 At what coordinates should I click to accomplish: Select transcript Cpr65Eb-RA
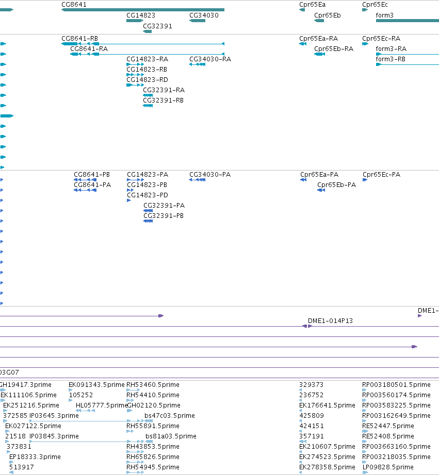[319, 54]
